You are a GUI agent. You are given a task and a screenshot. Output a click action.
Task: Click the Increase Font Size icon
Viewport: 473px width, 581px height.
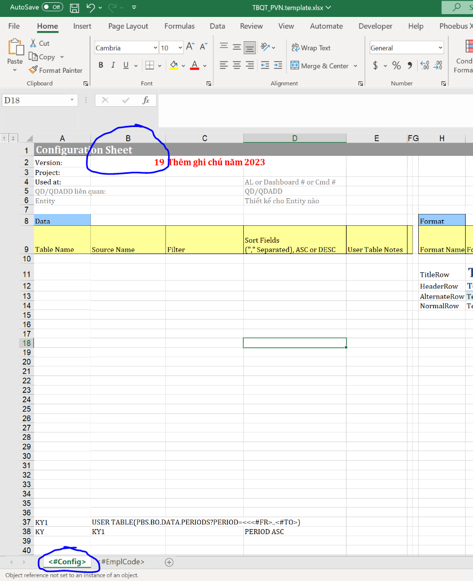point(190,47)
